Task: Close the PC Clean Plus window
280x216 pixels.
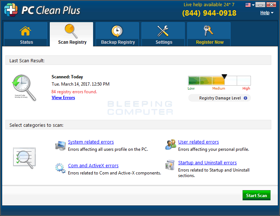Action: (271, 5)
